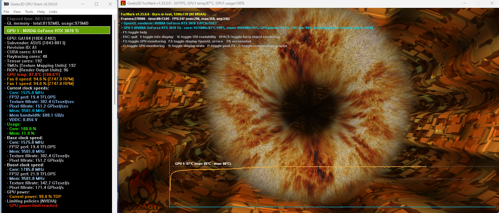This screenshot has height=213, width=499.
Task: Click the Elapsed time line in GPU Shark
Action: click(28, 19)
